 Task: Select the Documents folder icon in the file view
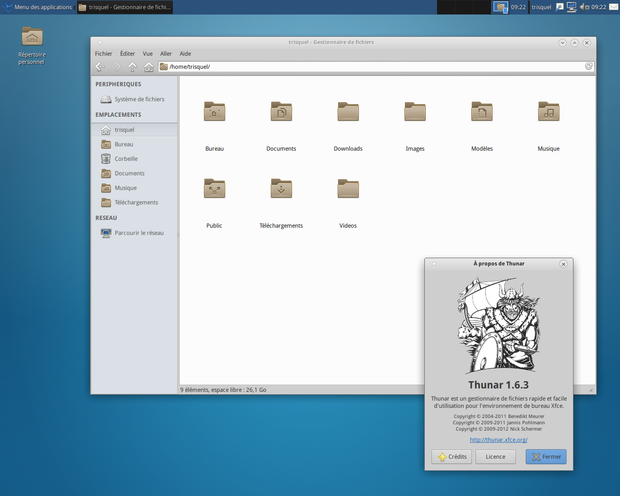(x=281, y=112)
